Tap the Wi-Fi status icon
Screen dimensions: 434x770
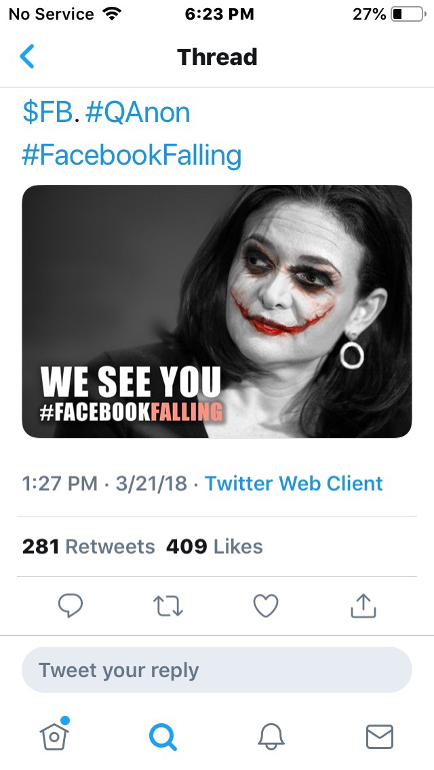pyautogui.click(x=109, y=14)
